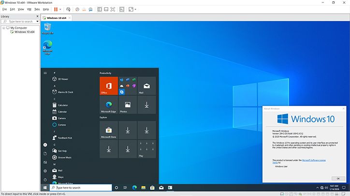350x196 pixels.
Task: Revert the VM to its previous snapshot
Action: click(x=84, y=9)
